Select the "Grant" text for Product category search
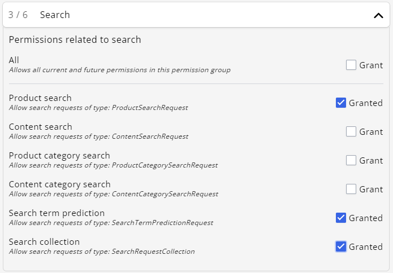The height and width of the screenshot is (273, 393). pyautogui.click(x=371, y=160)
